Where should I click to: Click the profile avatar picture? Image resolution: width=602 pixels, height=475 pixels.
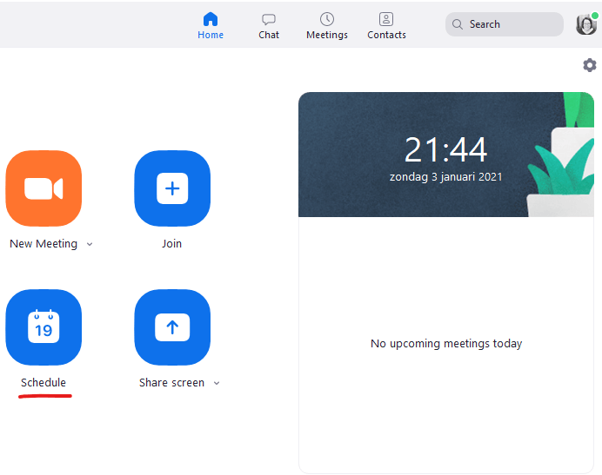coord(585,24)
